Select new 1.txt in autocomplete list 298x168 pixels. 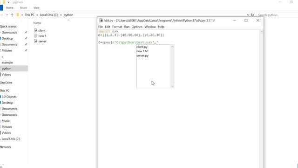coord(142,51)
